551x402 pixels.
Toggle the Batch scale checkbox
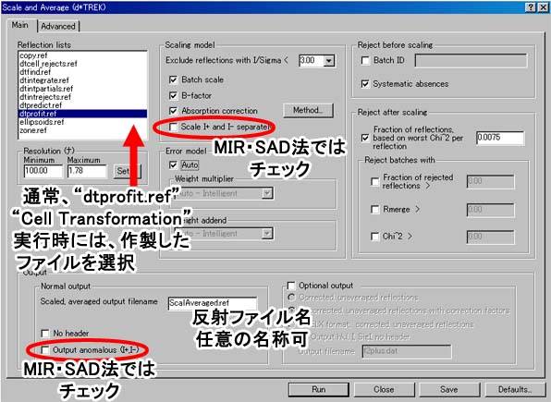(x=173, y=79)
